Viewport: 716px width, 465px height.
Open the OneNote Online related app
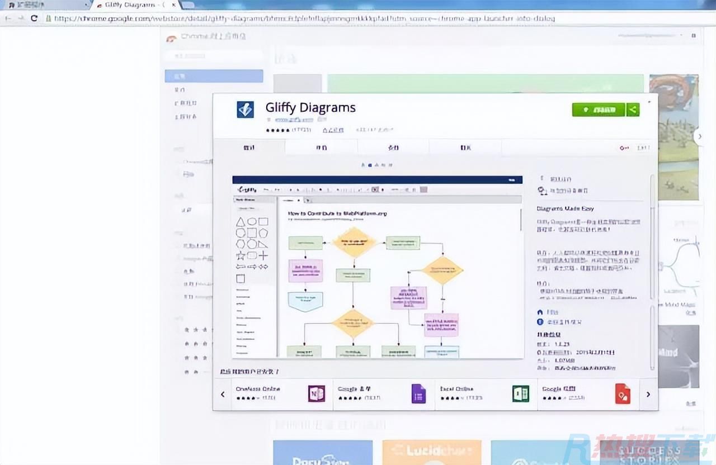pos(282,393)
